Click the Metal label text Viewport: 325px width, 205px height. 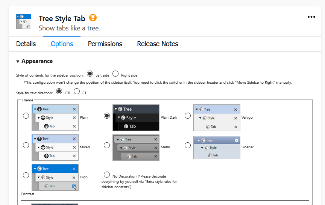(165, 147)
